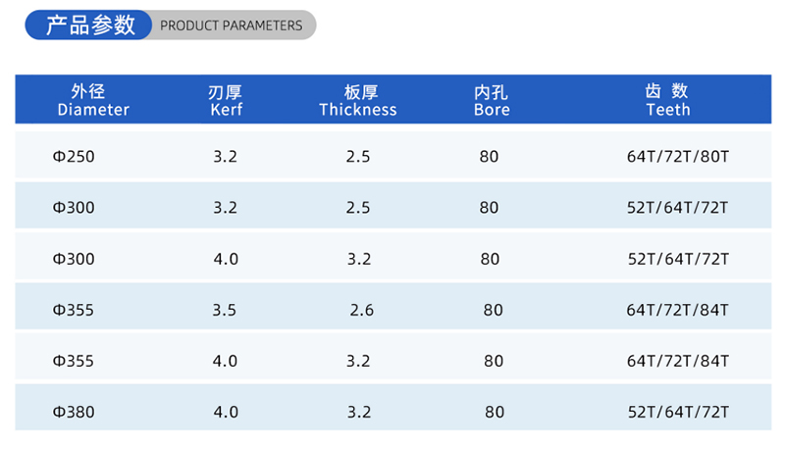Click the 3.2 thickness in the Φ380 row
Viewport: 785px width, 451px height.
coord(358,412)
